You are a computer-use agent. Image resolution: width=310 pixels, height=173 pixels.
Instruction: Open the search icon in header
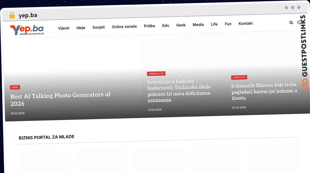(x=291, y=23)
